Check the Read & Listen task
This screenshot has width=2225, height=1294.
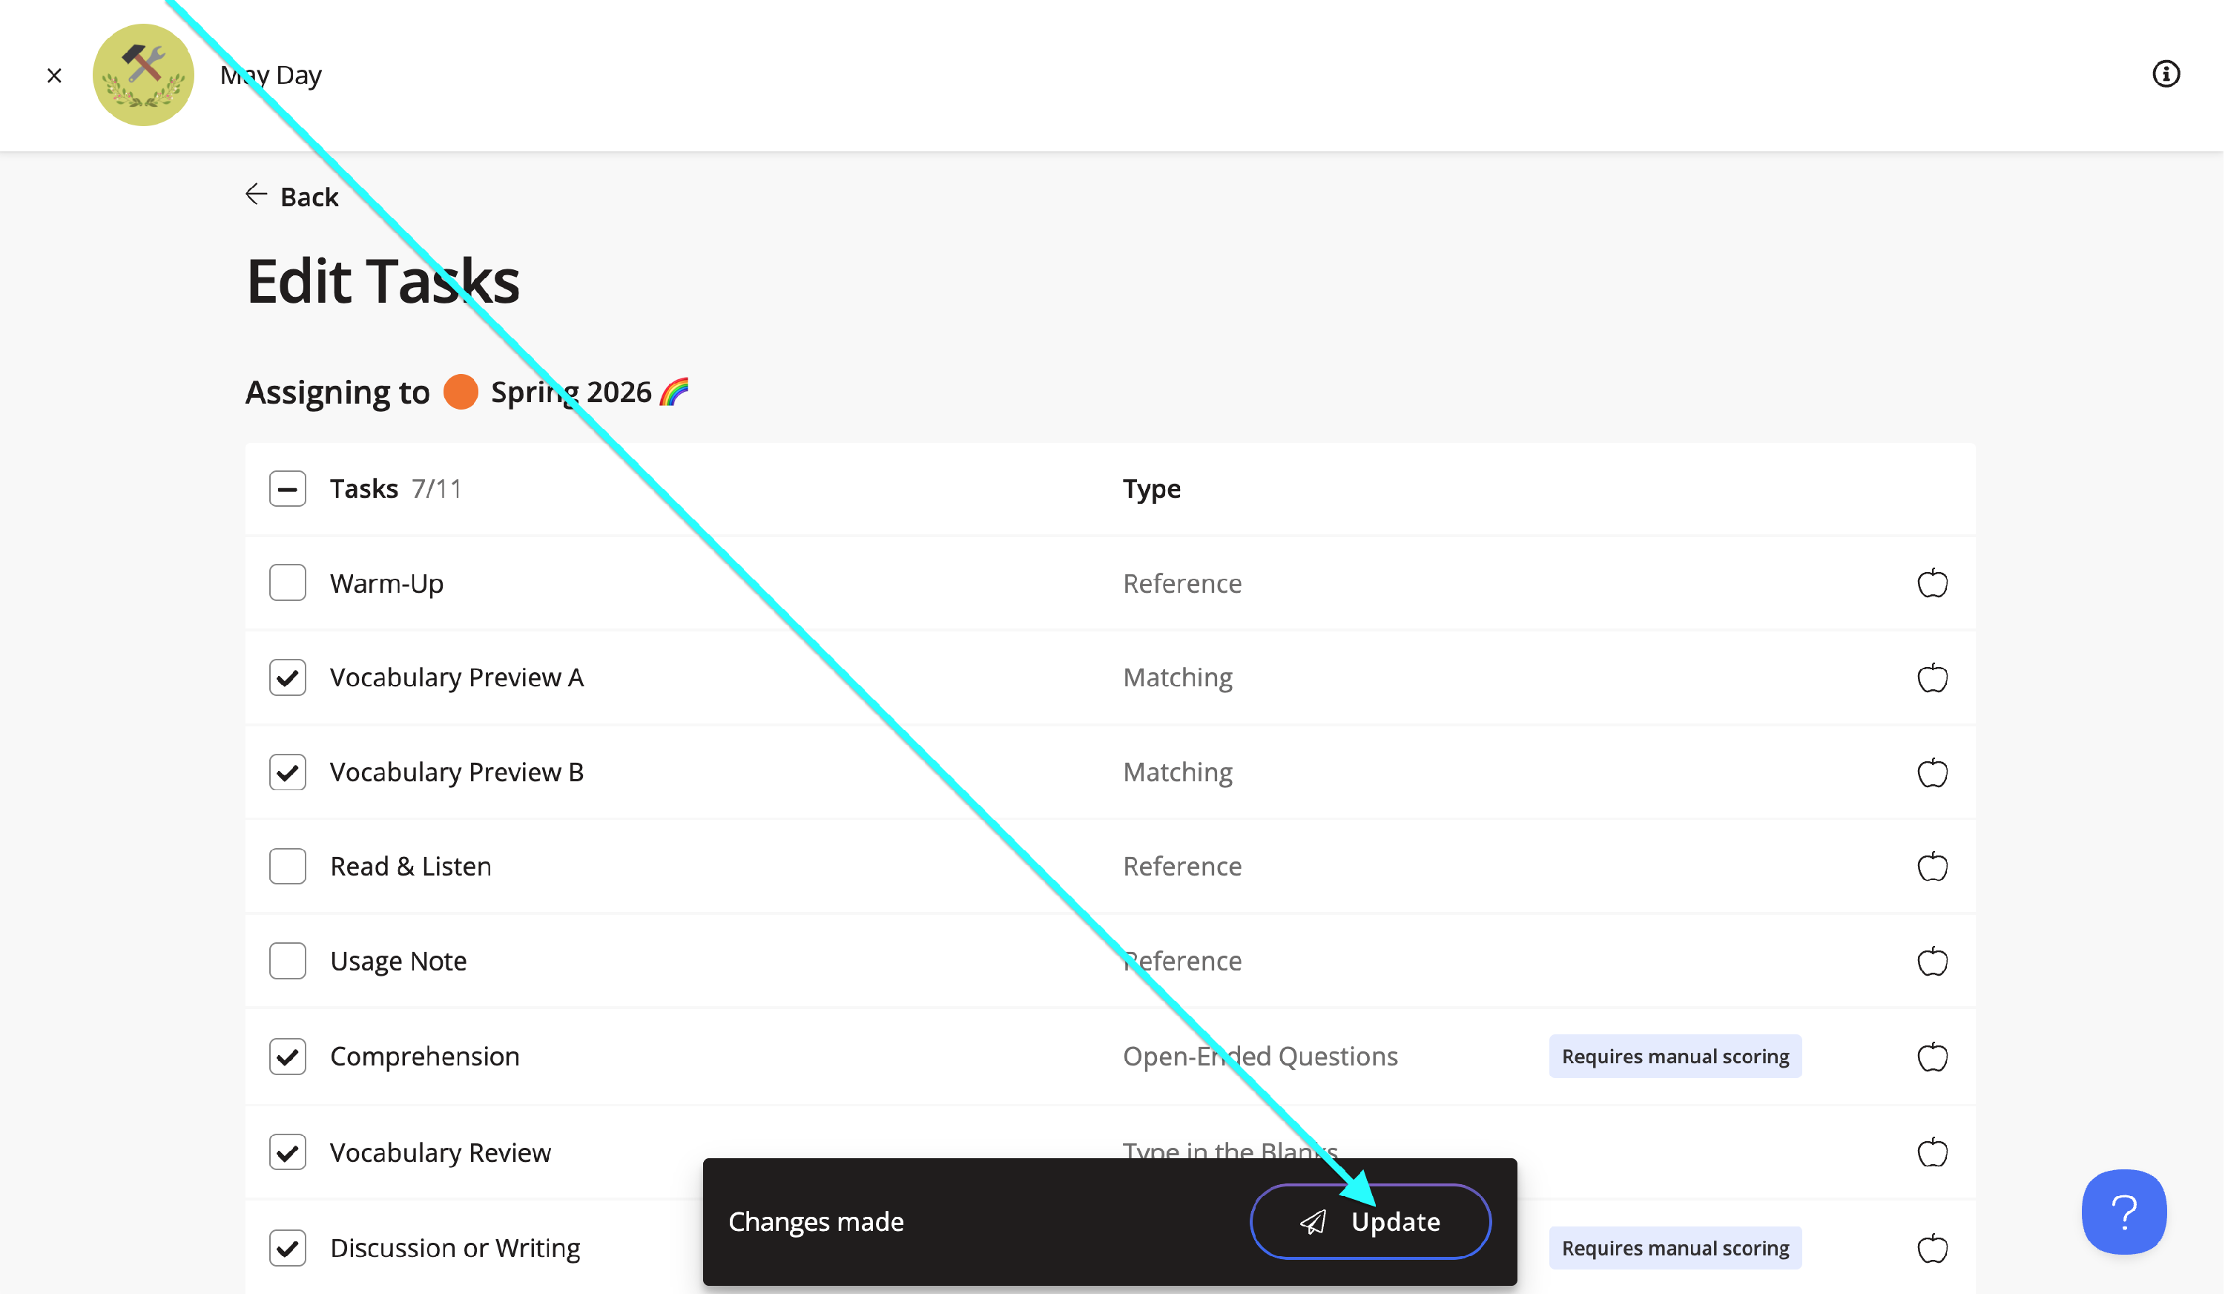pos(288,867)
